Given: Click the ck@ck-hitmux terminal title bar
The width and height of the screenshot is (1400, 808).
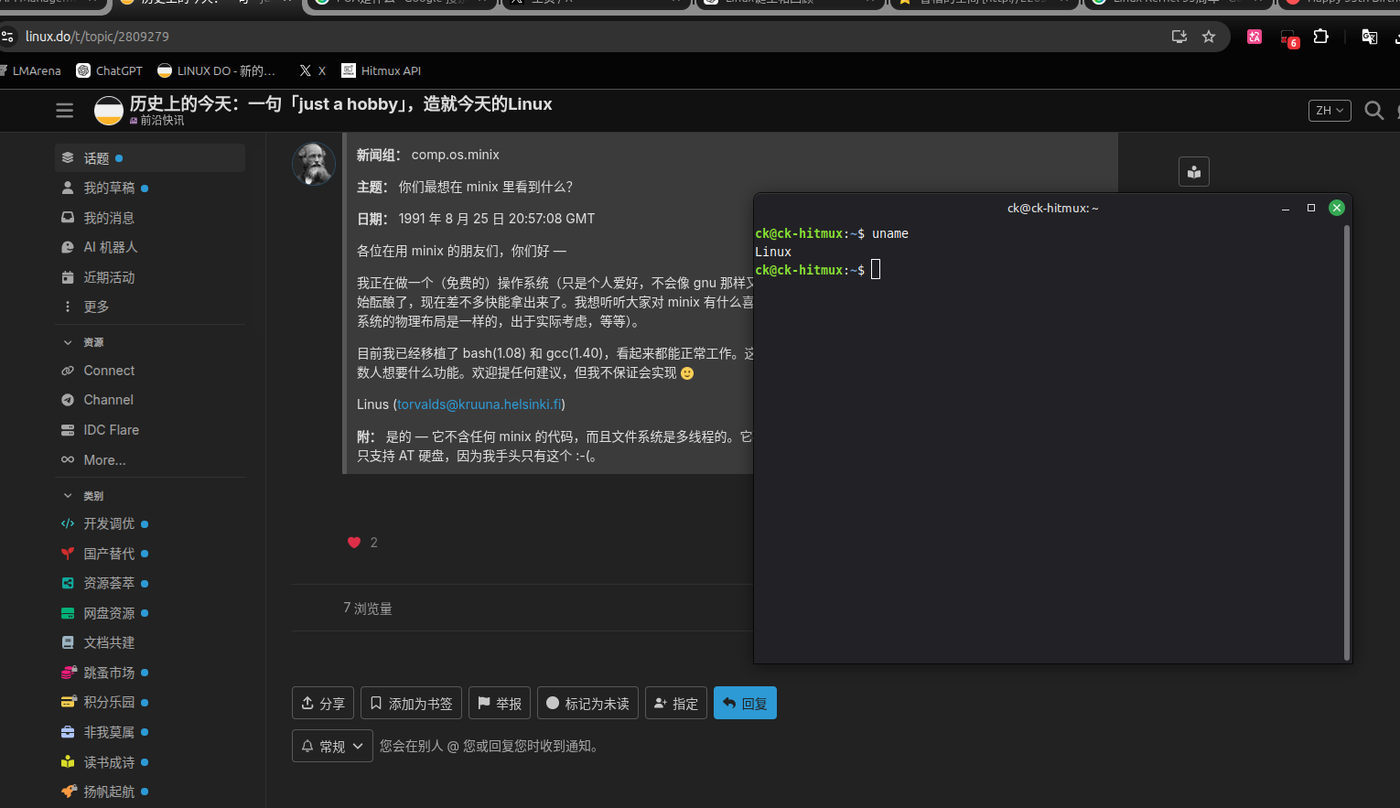Looking at the screenshot, I should (1052, 208).
